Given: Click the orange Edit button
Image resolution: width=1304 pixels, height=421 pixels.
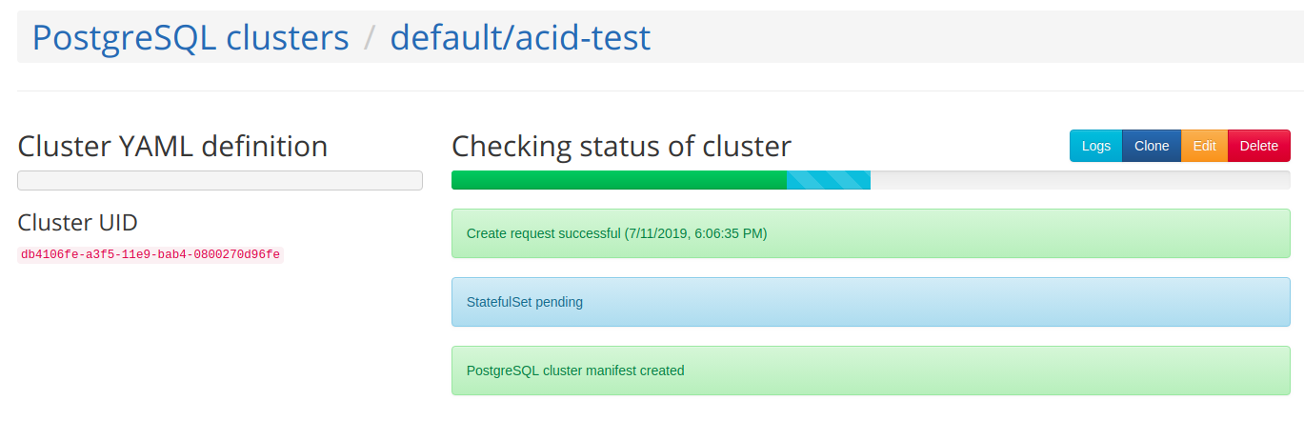Looking at the screenshot, I should 1204,146.
